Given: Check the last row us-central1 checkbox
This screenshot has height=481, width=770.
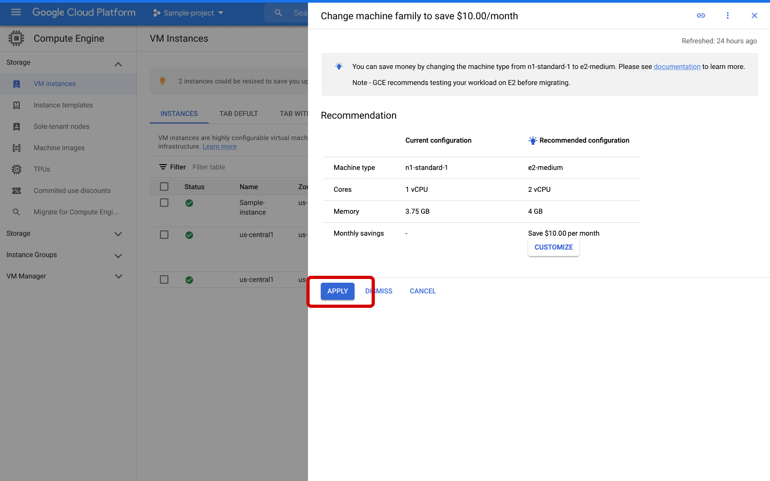Looking at the screenshot, I should [x=164, y=280].
